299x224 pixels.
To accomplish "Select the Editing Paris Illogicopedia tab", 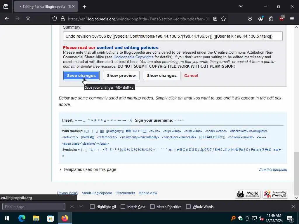I will tap(46, 7).
